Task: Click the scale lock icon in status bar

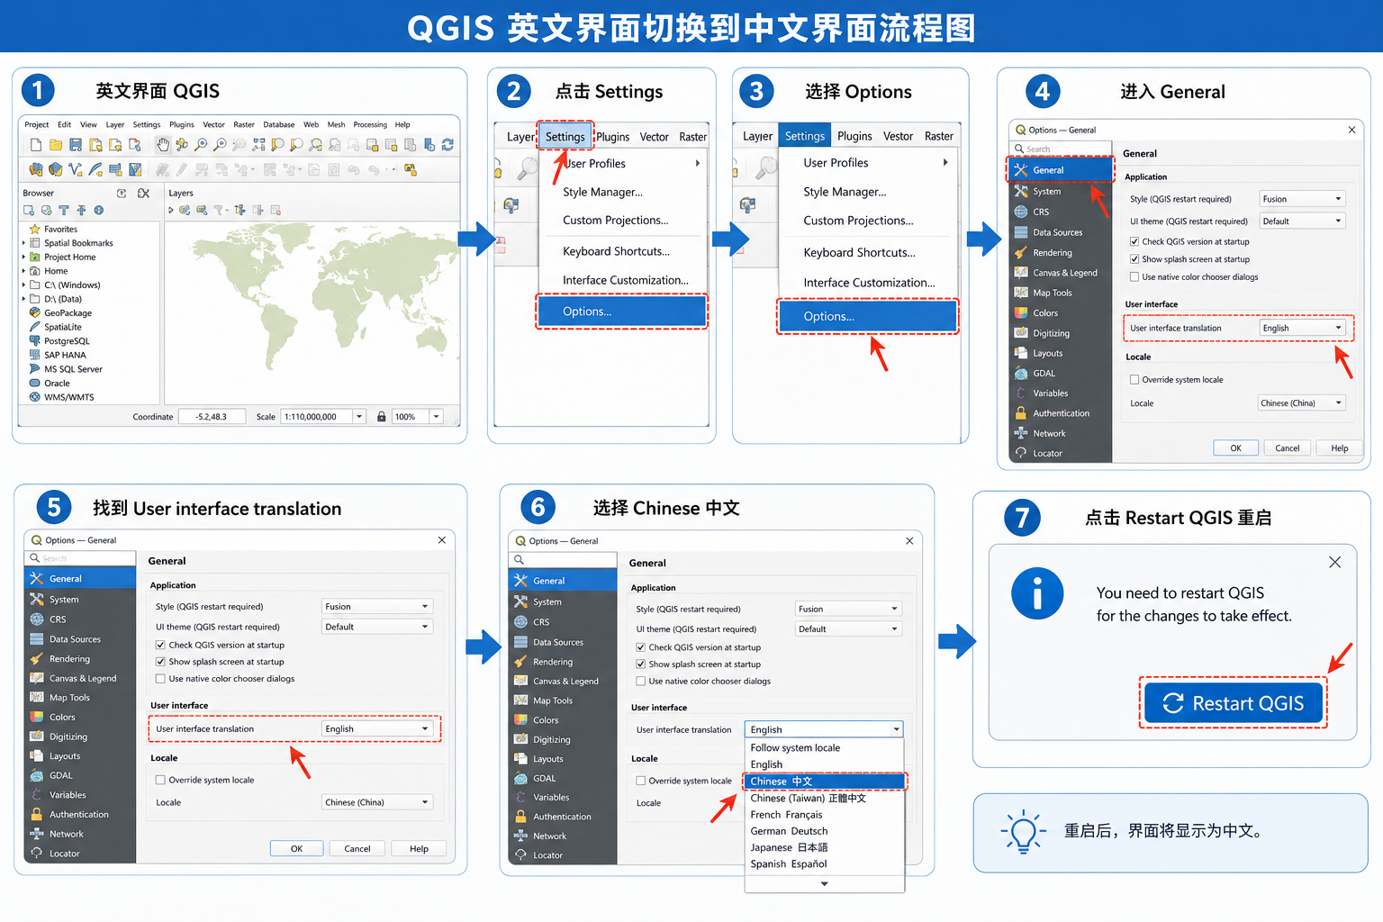Action: click(382, 417)
